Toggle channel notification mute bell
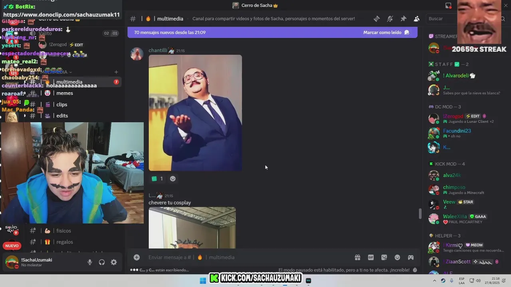511x287 pixels. pos(390,19)
